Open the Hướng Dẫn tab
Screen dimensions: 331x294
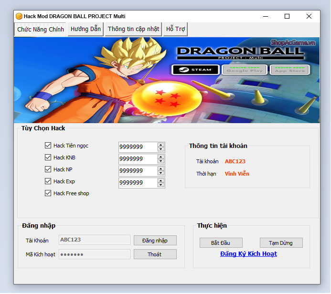(85, 29)
